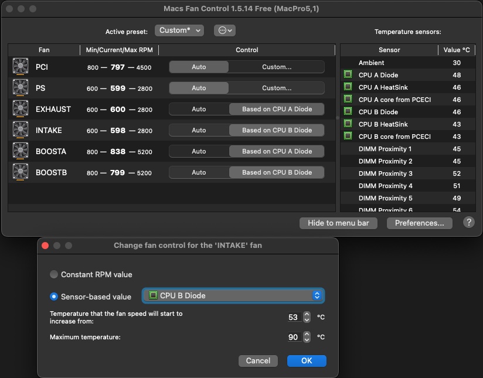Image resolution: width=483 pixels, height=378 pixels.
Task: Click BOOSTA current RPM 838
Action: (118, 152)
